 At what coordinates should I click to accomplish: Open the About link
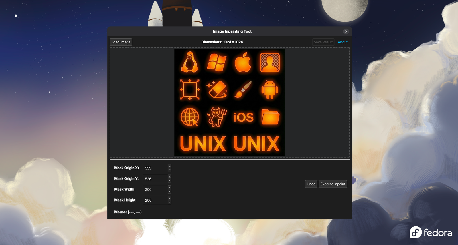coord(343,42)
